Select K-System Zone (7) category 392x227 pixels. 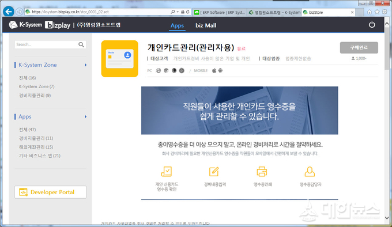click(36, 86)
